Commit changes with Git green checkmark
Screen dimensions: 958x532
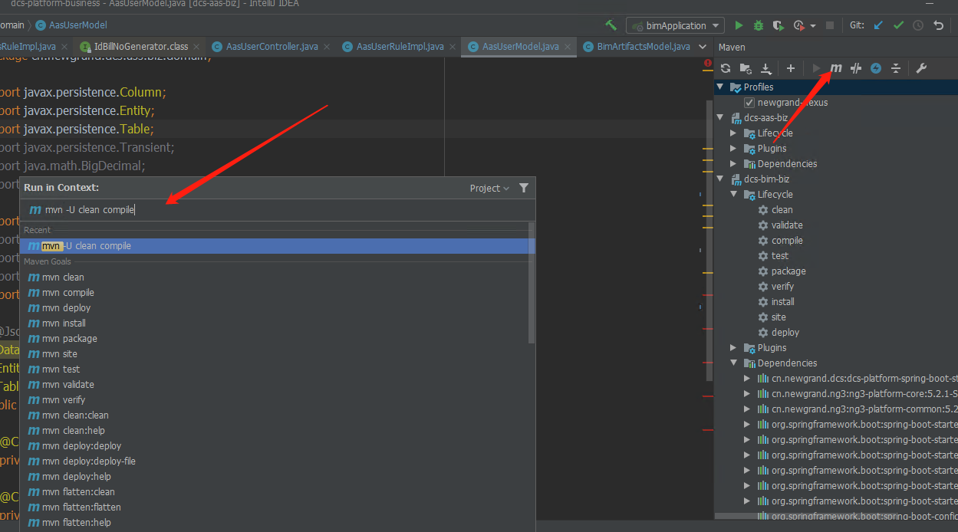[899, 25]
